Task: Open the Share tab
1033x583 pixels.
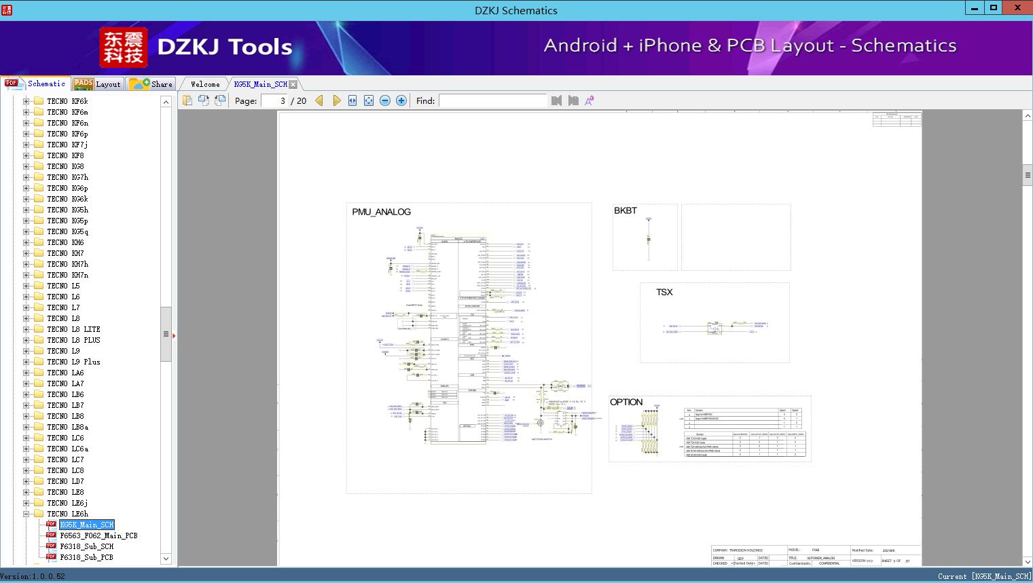Action: [151, 84]
